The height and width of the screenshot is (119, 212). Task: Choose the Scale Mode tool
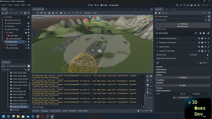45,13
